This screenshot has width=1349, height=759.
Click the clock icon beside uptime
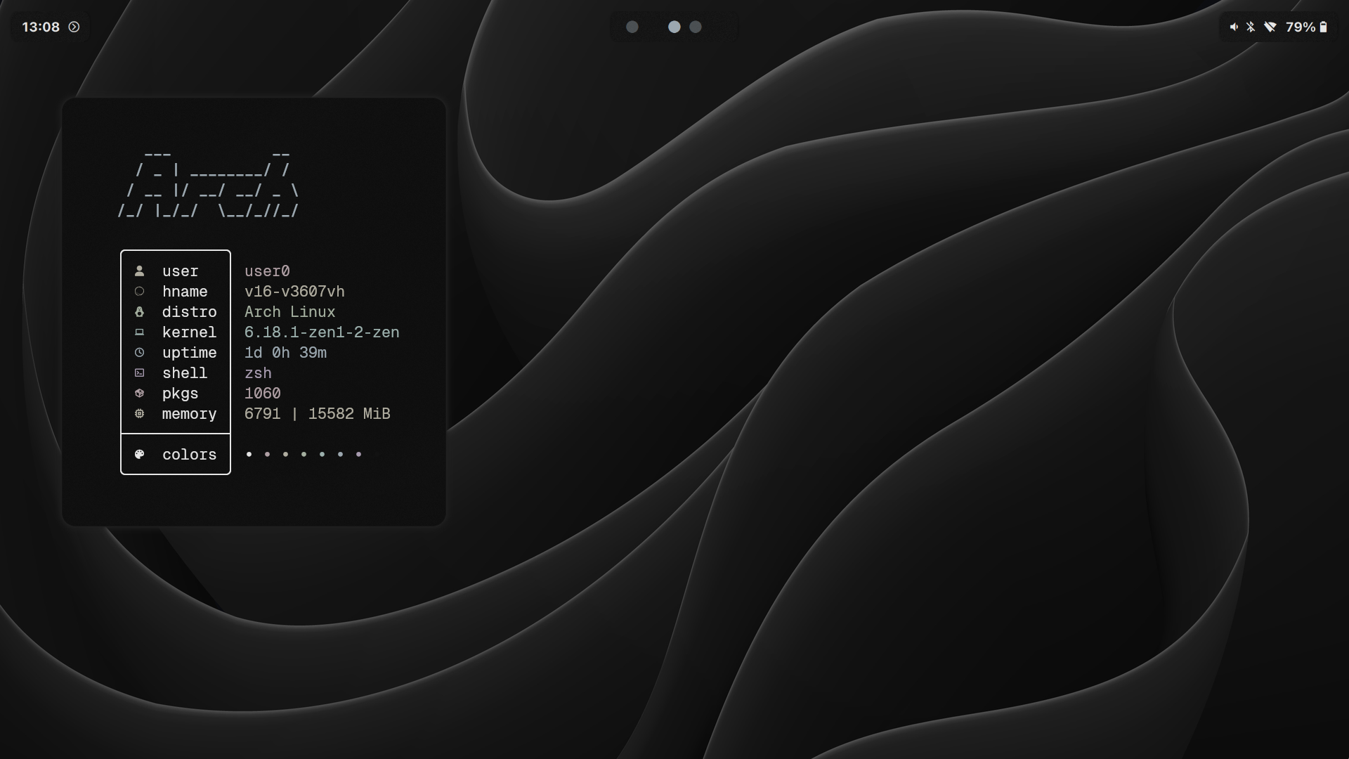[x=139, y=352]
